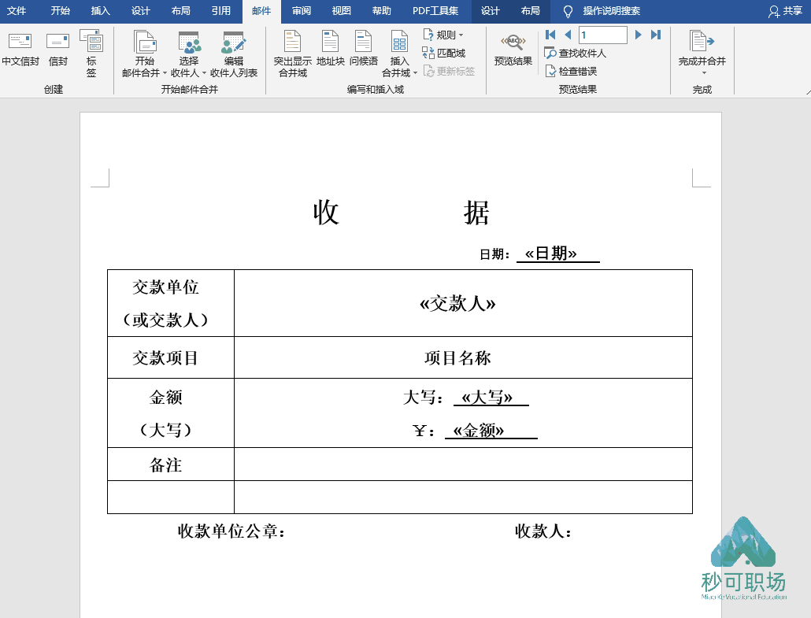Switch to the first 设计 tab

tap(141, 11)
